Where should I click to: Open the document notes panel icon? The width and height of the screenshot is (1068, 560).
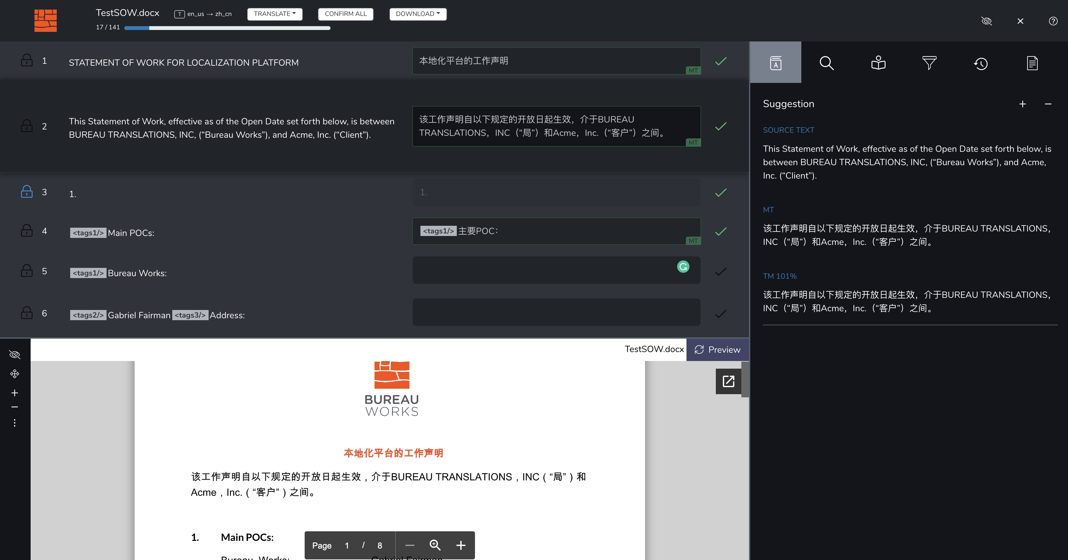click(1032, 63)
